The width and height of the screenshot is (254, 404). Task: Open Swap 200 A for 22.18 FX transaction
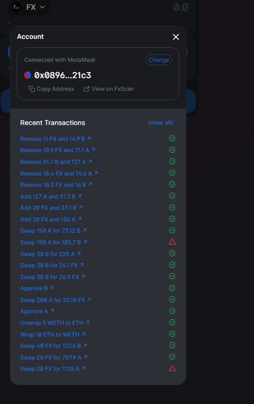pyautogui.click(x=56, y=300)
